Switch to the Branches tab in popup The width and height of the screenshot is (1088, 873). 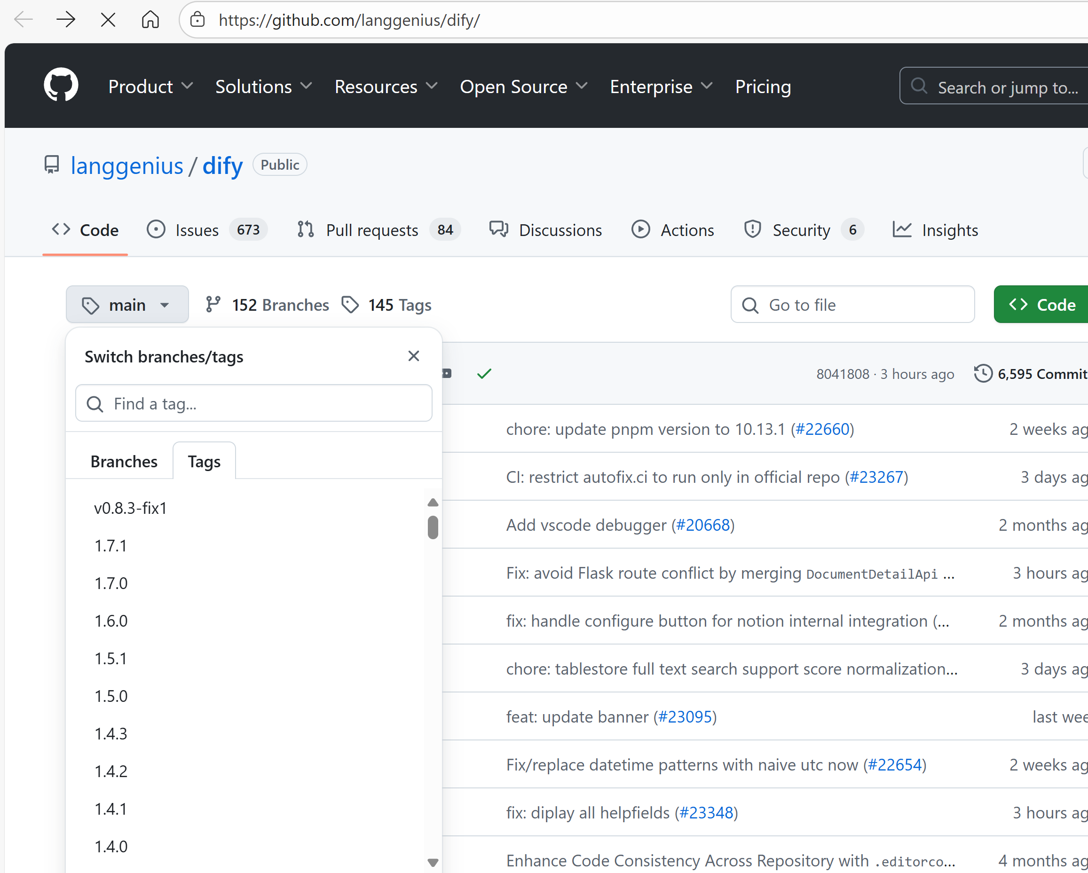tap(124, 461)
